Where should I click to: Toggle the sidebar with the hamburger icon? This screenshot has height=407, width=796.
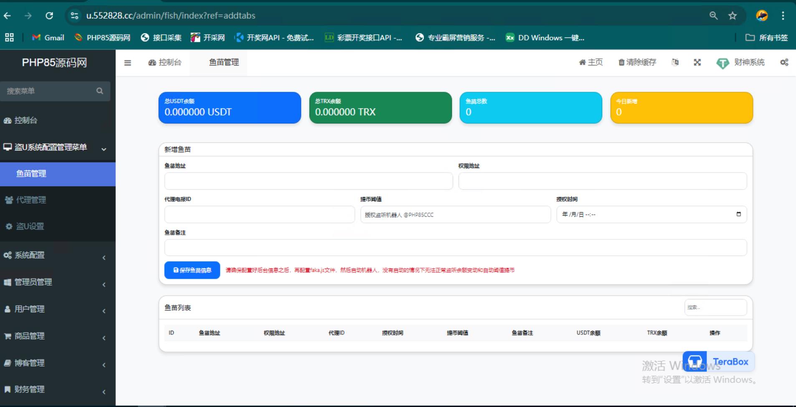[128, 63]
